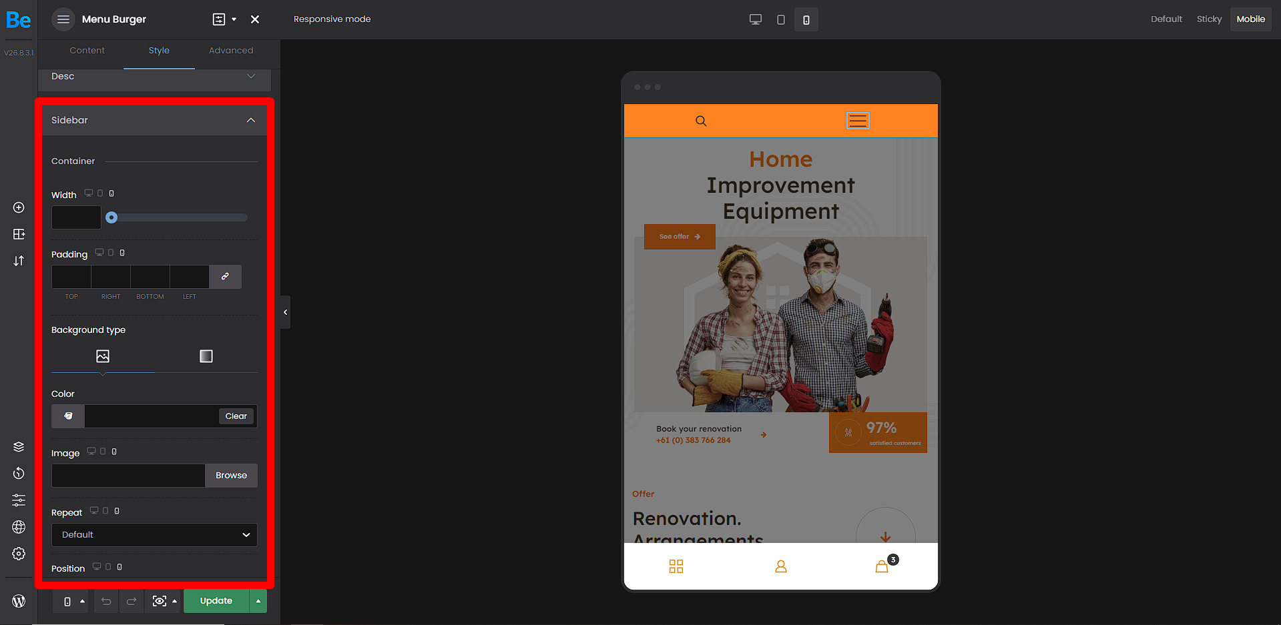Click the add element plus icon

(19, 207)
